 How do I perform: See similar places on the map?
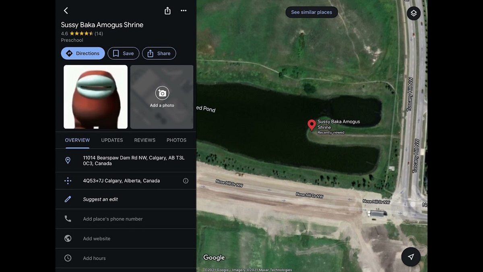tap(312, 12)
